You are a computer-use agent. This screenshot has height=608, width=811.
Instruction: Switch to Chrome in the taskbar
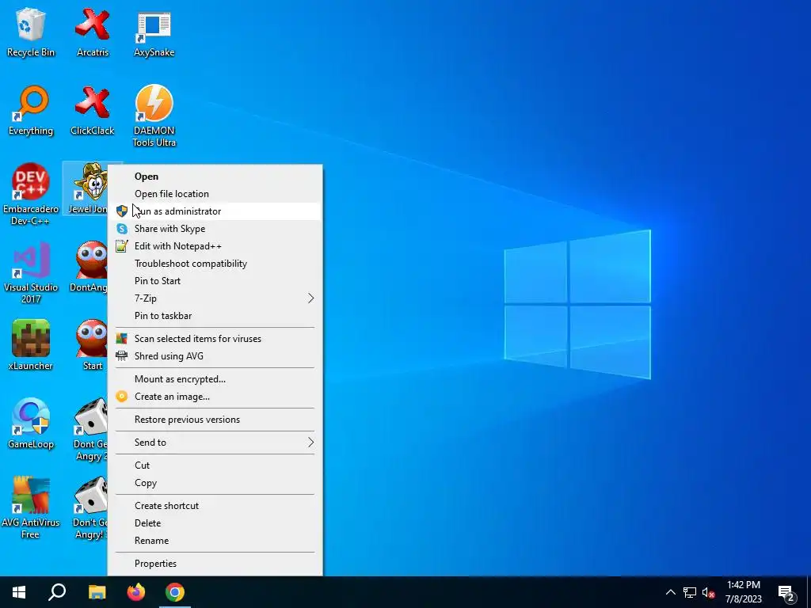coord(175,592)
